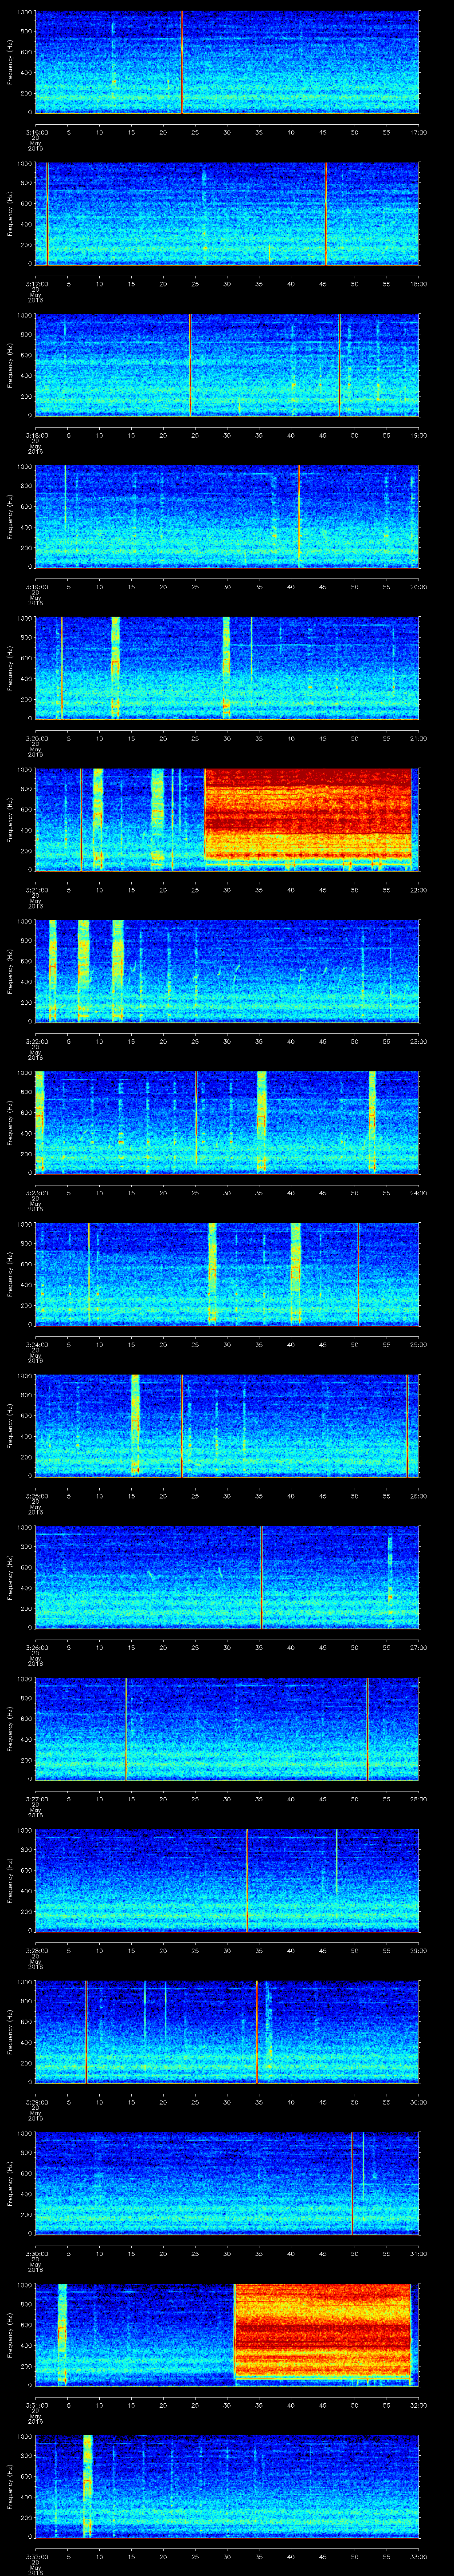
Task: Click the 3:28:00 start time label
Action: 36,1950
